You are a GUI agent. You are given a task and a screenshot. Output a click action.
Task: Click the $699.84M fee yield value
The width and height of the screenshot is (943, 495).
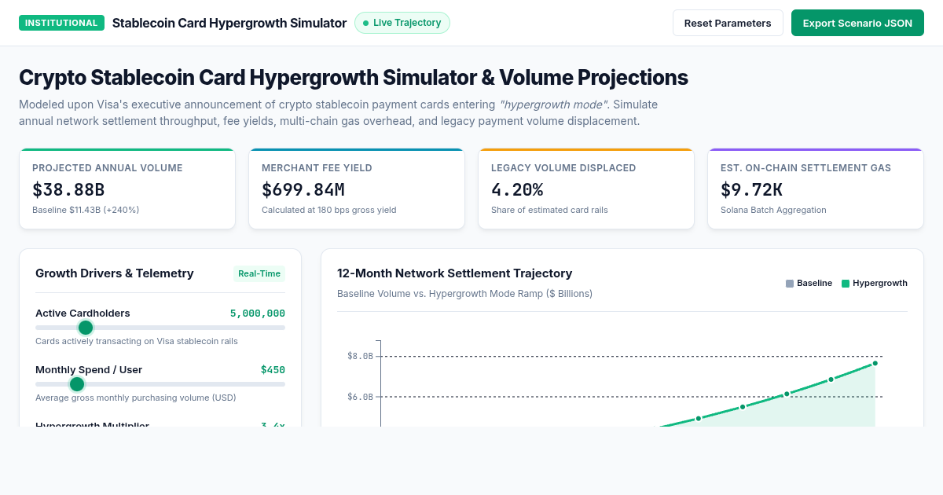(x=303, y=189)
